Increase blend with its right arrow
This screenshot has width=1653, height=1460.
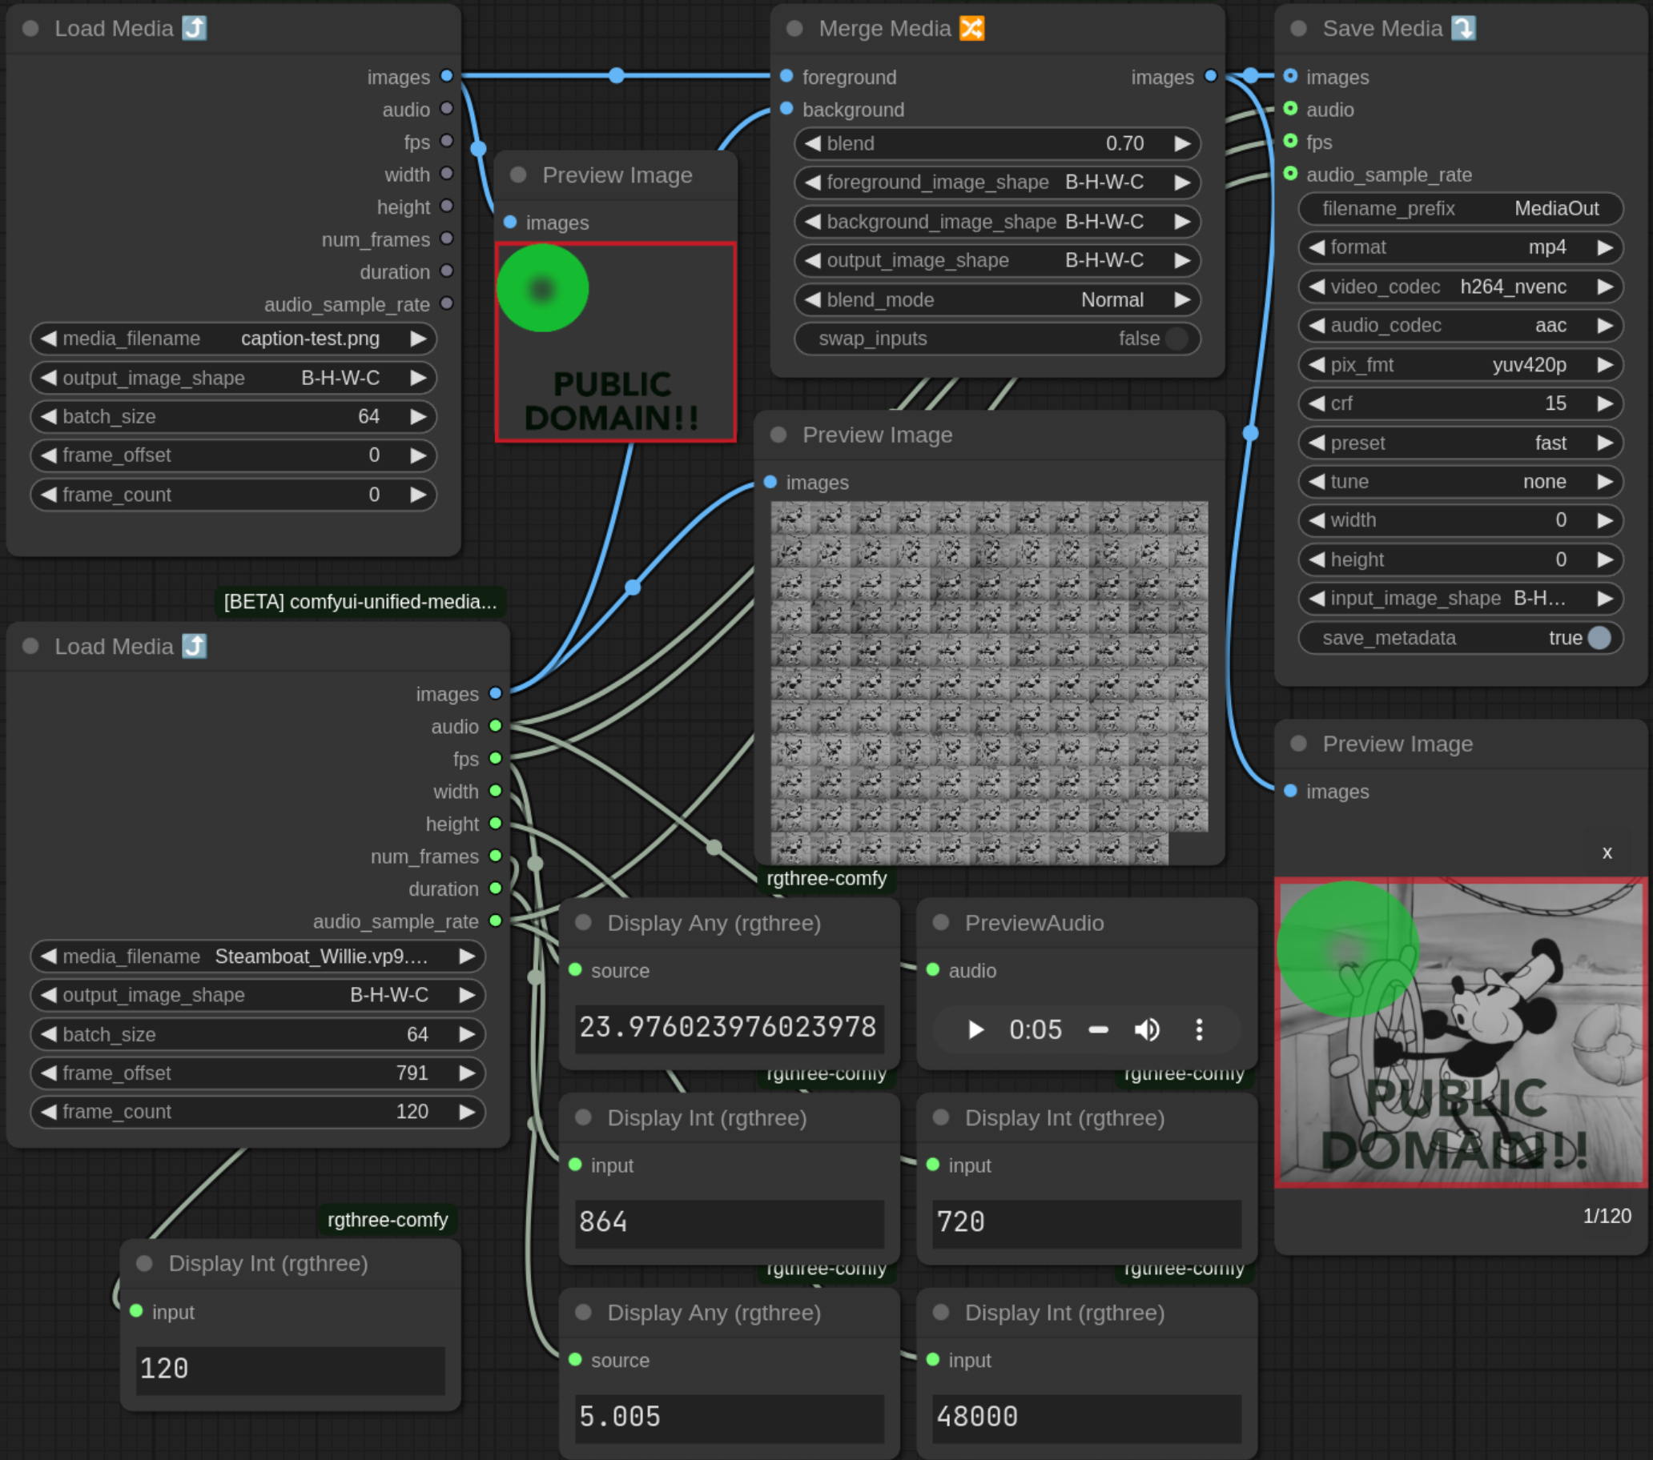(x=1182, y=144)
